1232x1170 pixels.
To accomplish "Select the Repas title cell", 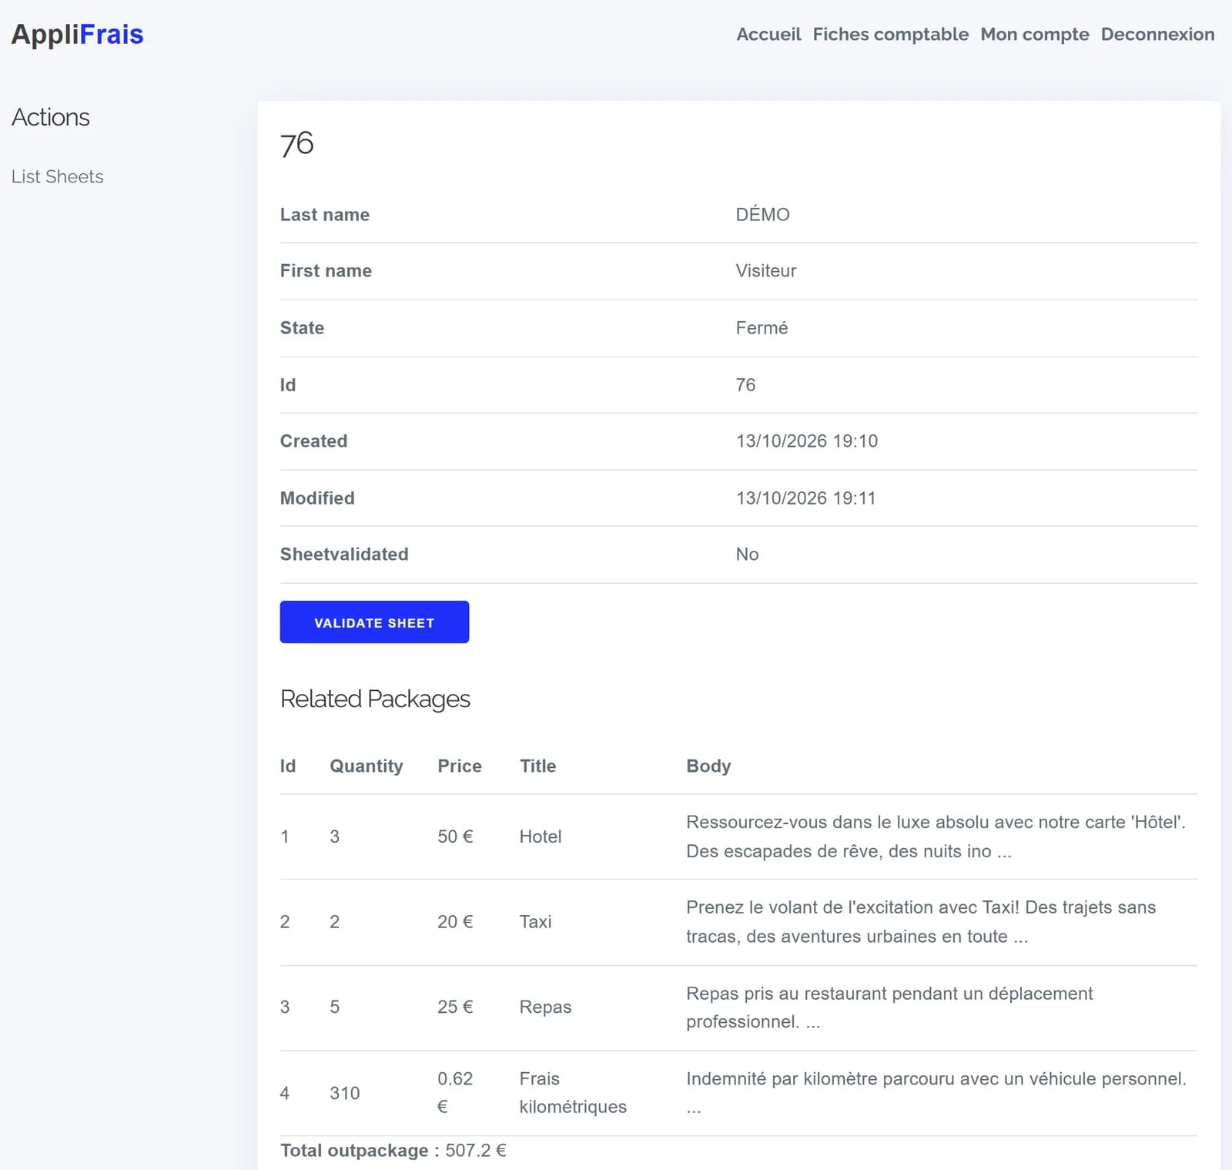I will [x=545, y=1007].
